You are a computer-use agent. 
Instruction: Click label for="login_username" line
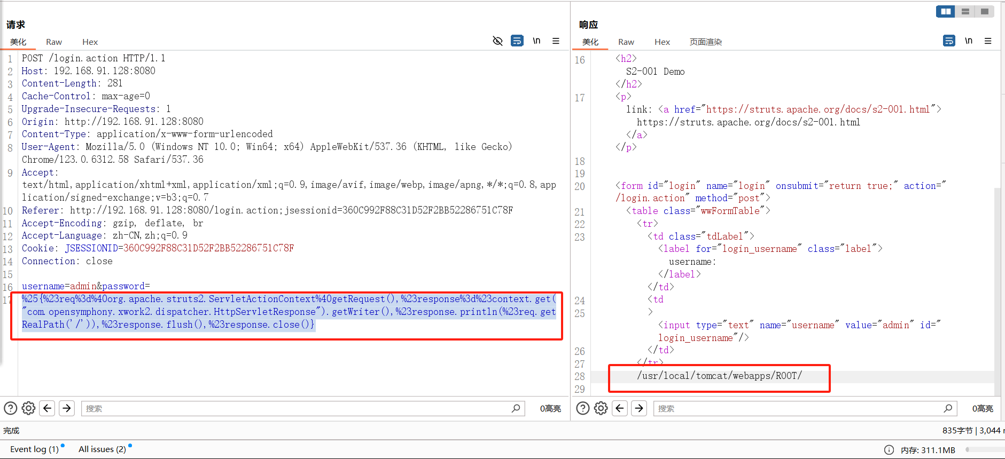[770, 249]
